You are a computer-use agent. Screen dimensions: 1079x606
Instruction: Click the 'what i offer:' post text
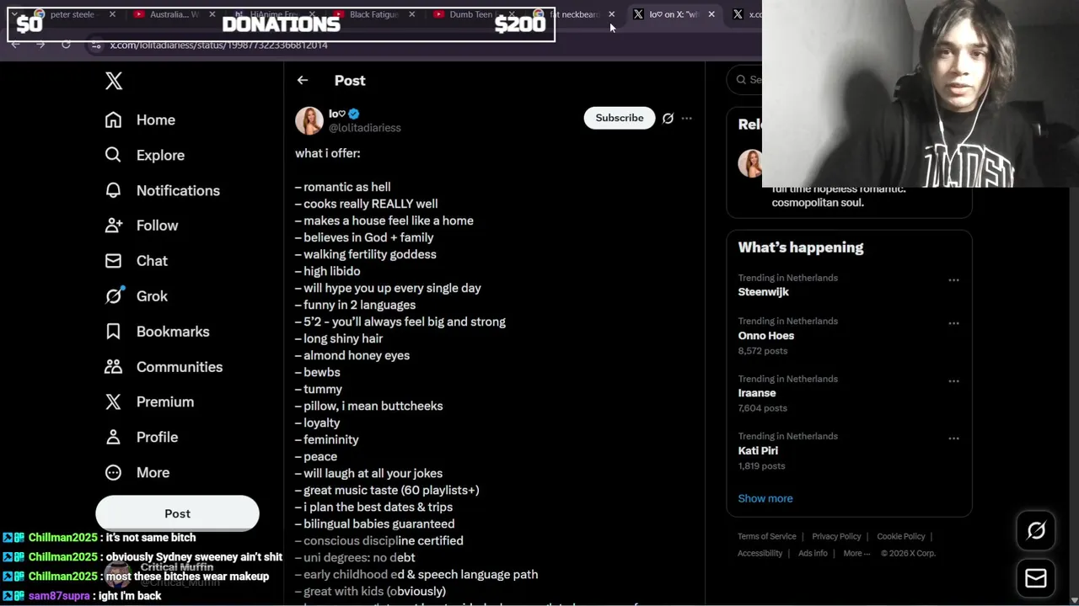tap(327, 153)
